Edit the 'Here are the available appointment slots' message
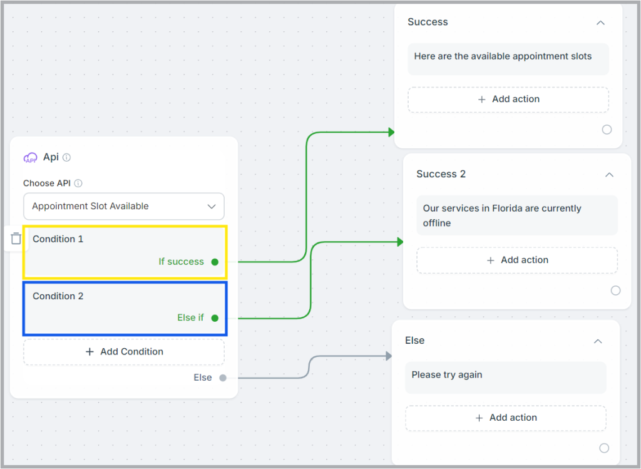The image size is (641, 469). [x=508, y=59]
